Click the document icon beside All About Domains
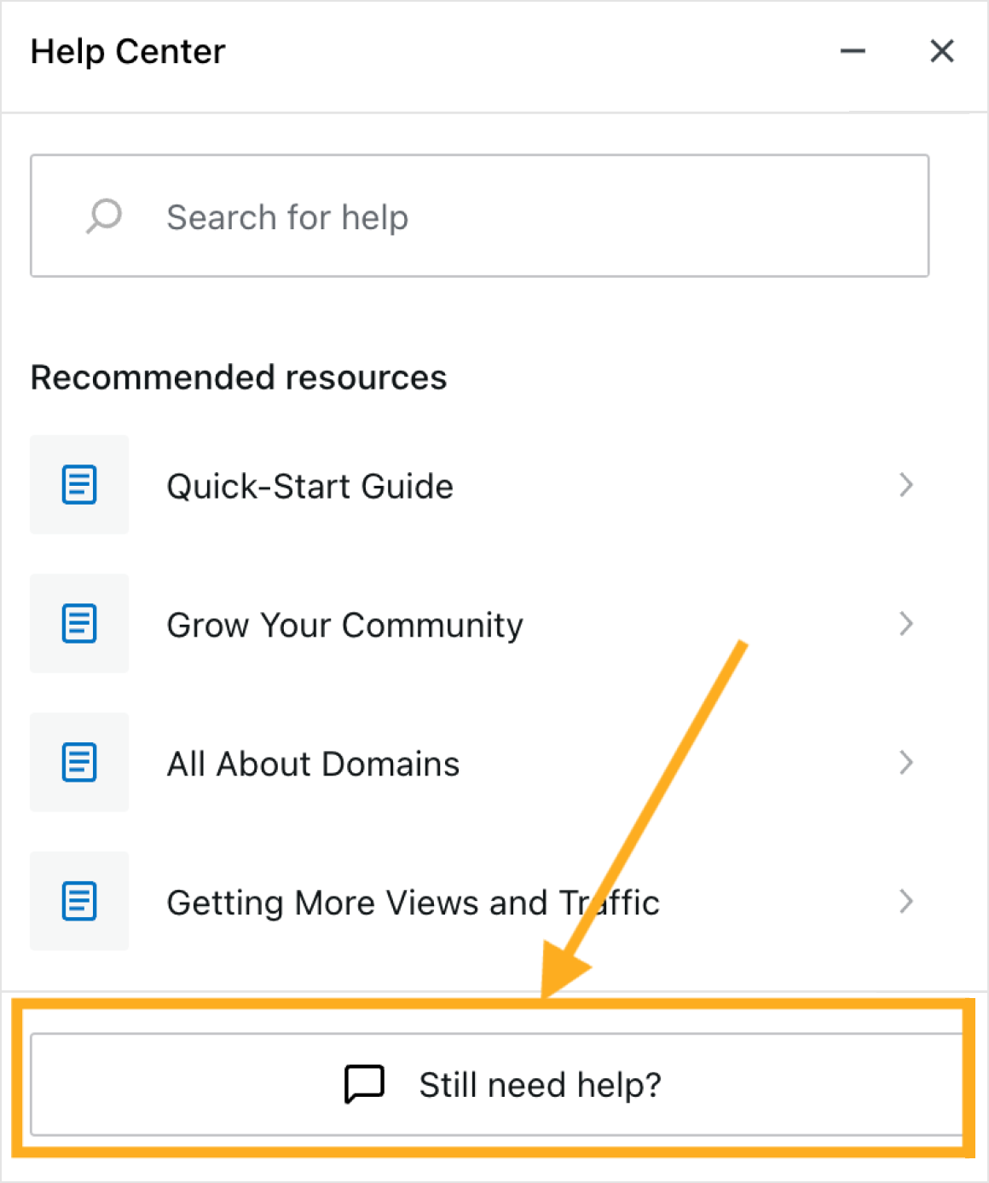Screen dimensions: 989x1183 [78, 762]
